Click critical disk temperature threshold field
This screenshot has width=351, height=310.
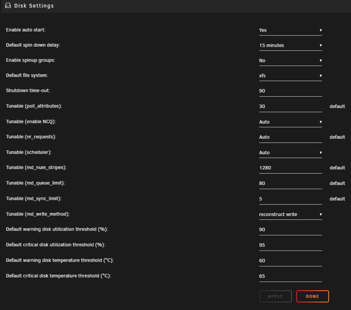tap(291, 276)
